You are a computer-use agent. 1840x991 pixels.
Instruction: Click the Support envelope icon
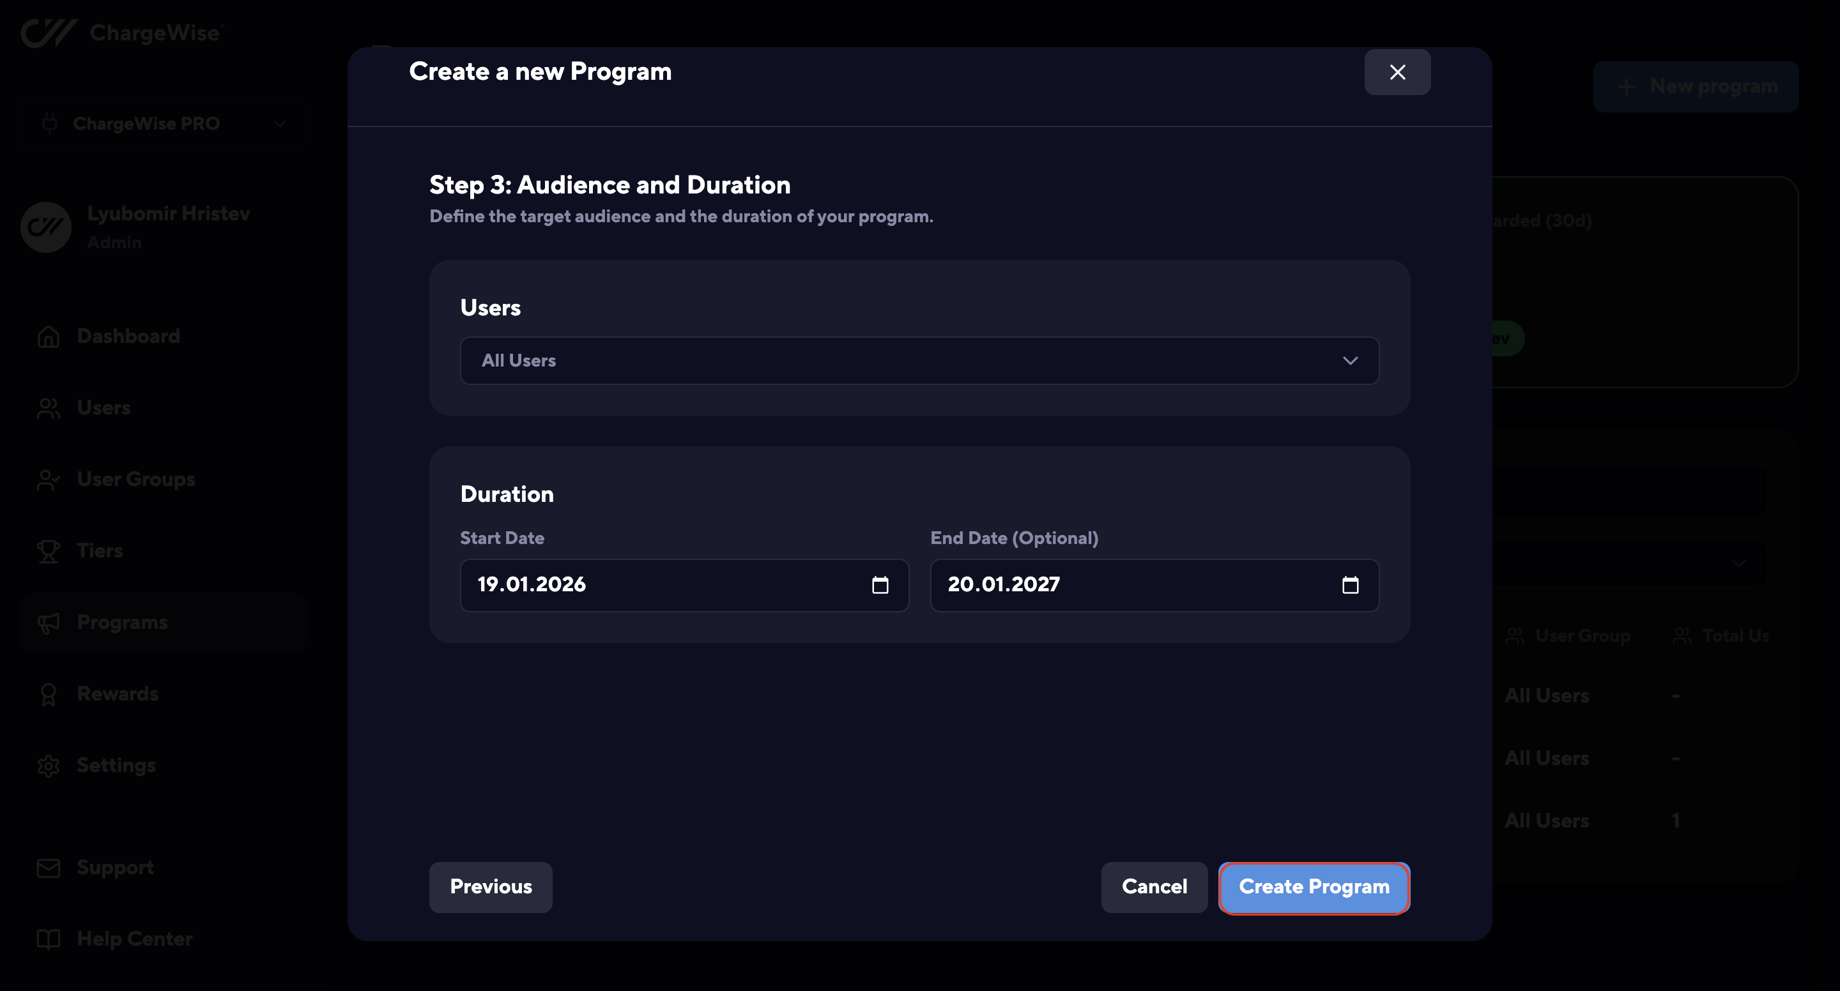[49, 868]
